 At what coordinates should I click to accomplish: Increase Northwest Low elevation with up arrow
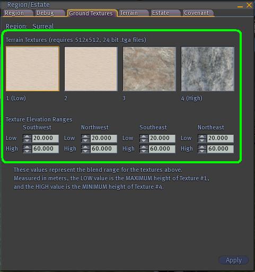pos(85,136)
